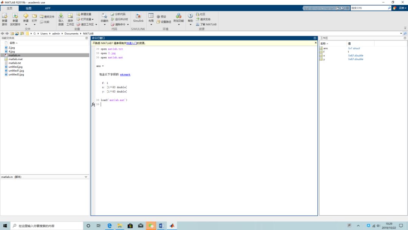The height and width of the screenshot is (230, 408).
Task: Click 设置路径 set path
Action: pos(164,22)
